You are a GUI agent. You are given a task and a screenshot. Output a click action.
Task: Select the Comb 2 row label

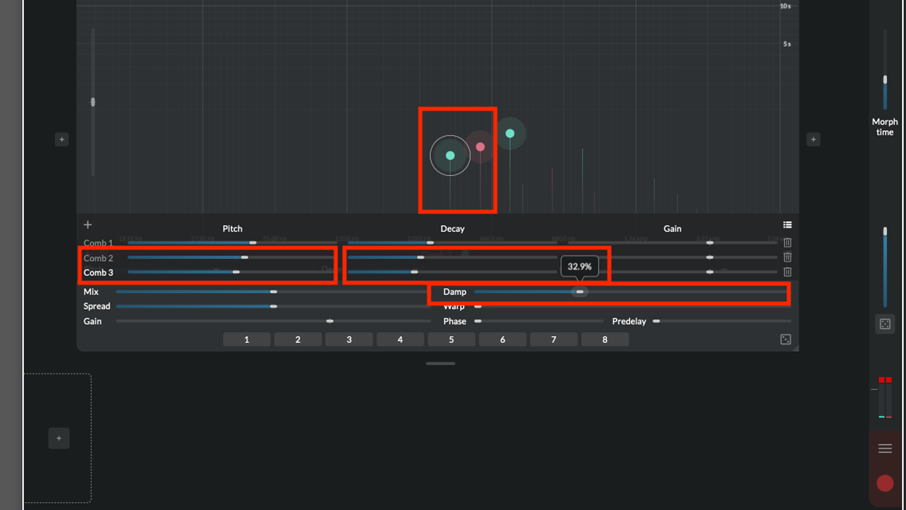coord(98,258)
